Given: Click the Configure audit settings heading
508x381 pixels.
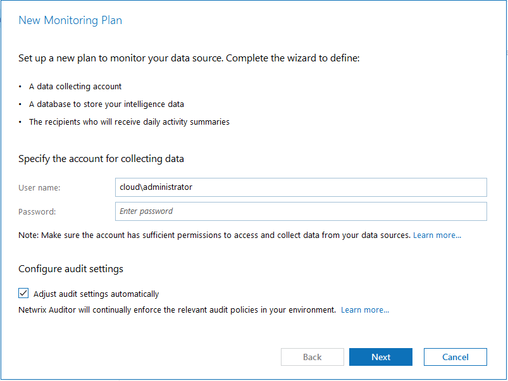Looking at the screenshot, I should click(x=71, y=269).
